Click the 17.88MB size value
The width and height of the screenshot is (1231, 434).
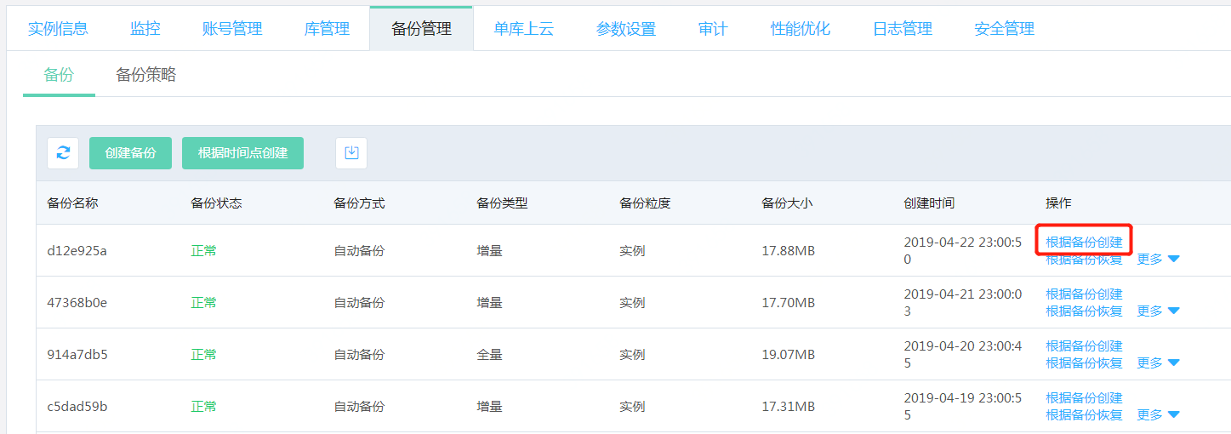click(788, 251)
